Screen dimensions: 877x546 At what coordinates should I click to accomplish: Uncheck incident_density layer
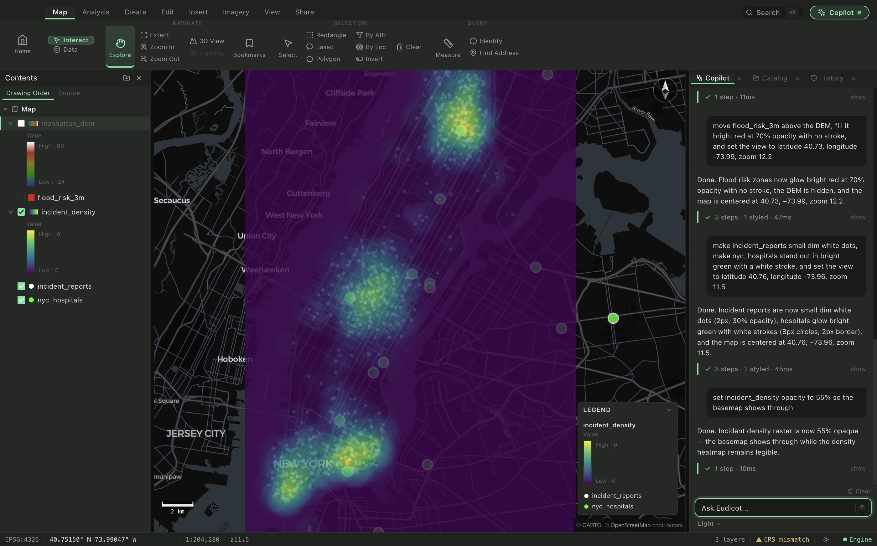tap(21, 212)
